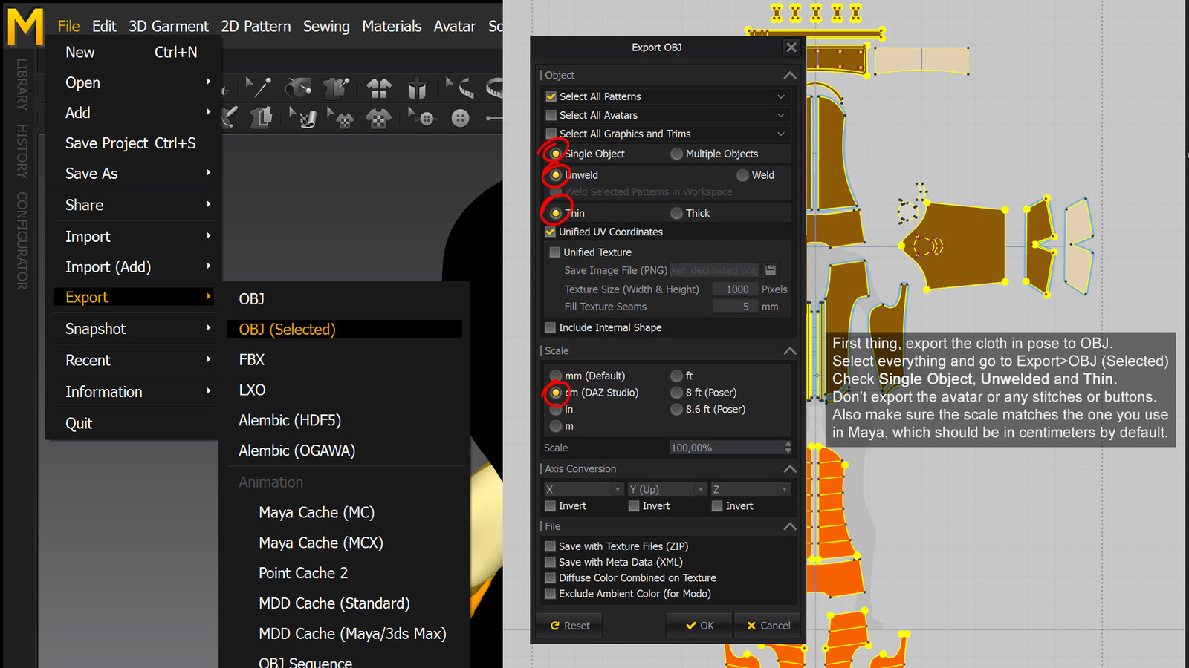Click the Fill Texture Seams value field
The image size is (1189, 668).
click(x=734, y=307)
